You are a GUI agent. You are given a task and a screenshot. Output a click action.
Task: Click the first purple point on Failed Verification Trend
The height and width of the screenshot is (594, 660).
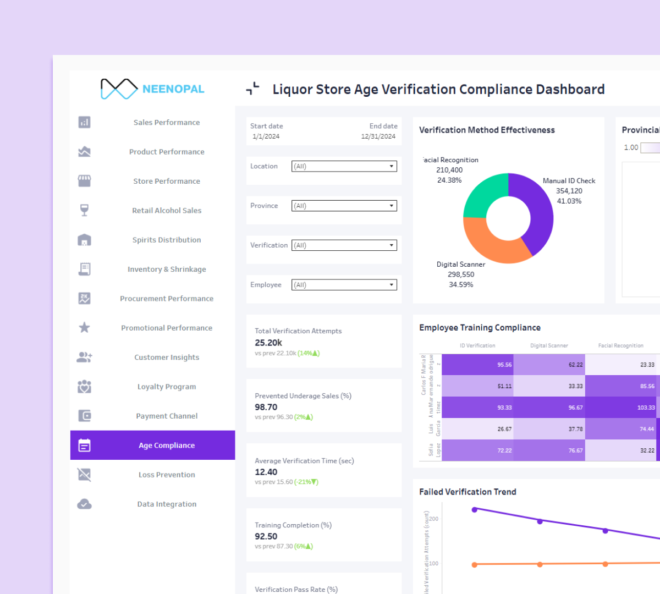point(475,510)
